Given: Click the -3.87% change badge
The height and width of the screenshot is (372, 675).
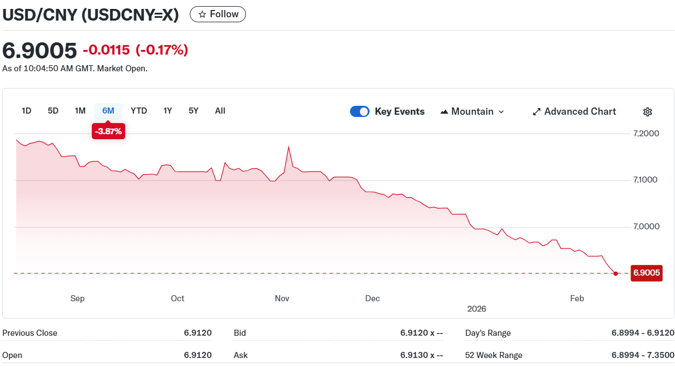Looking at the screenshot, I should (x=108, y=131).
